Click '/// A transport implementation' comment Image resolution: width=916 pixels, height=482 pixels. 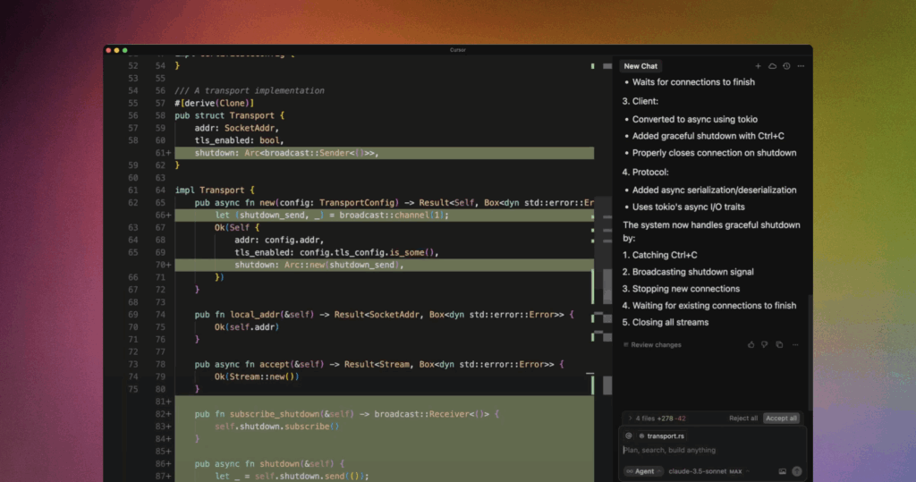[250, 90]
